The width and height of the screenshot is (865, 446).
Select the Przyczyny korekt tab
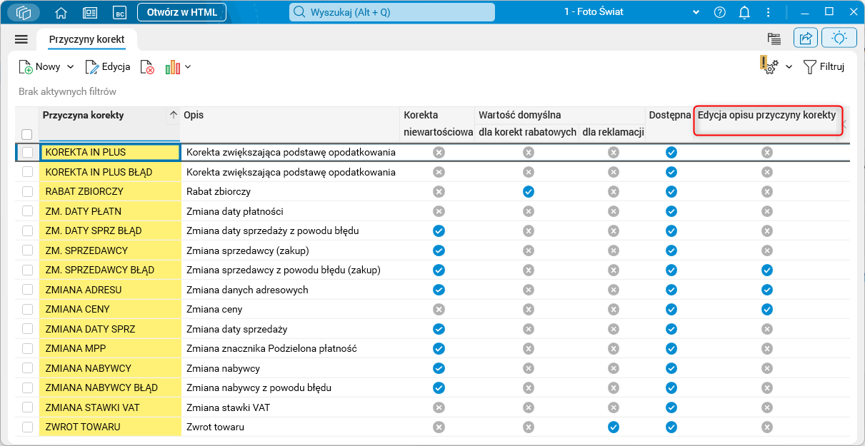point(86,39)
